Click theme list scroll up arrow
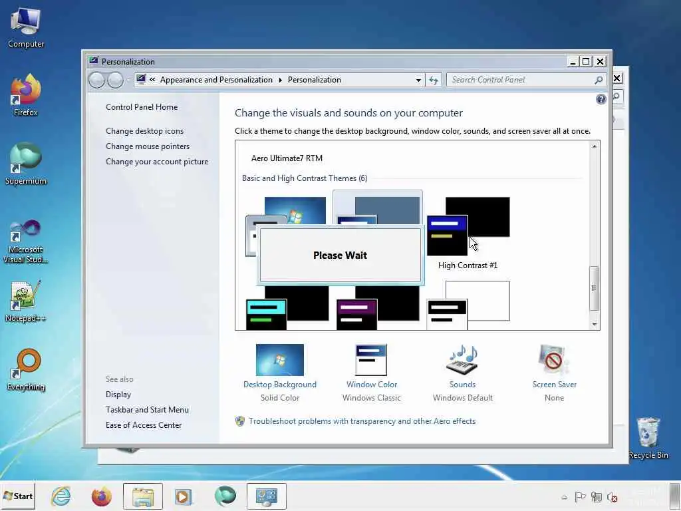681x511 pixels. [595, 146]
